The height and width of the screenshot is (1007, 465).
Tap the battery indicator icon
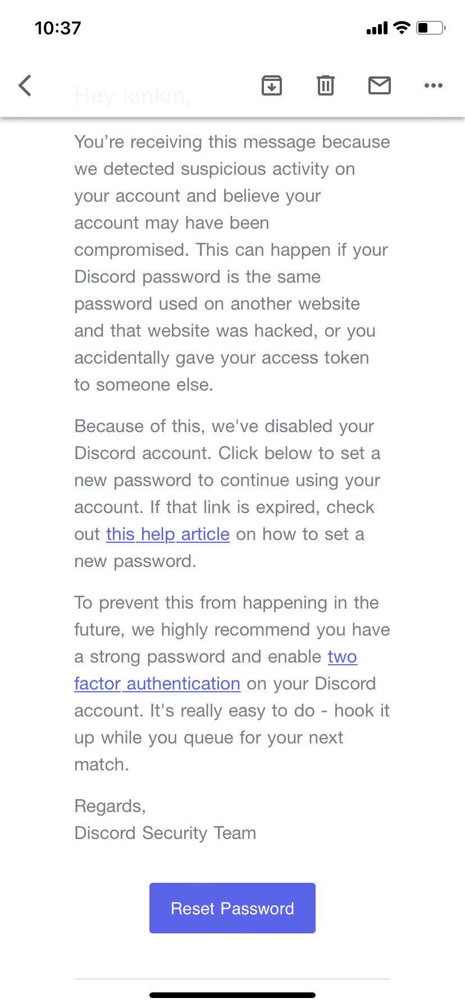(x=431, y=28)
